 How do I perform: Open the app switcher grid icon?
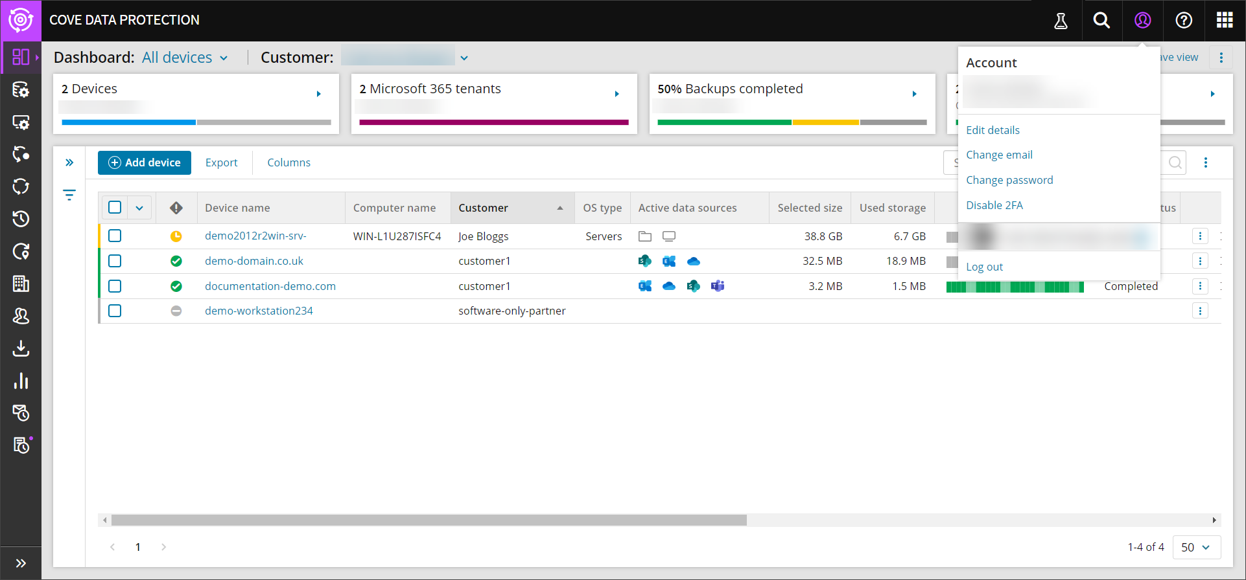pyautogui.click(x=1225, y=21)
